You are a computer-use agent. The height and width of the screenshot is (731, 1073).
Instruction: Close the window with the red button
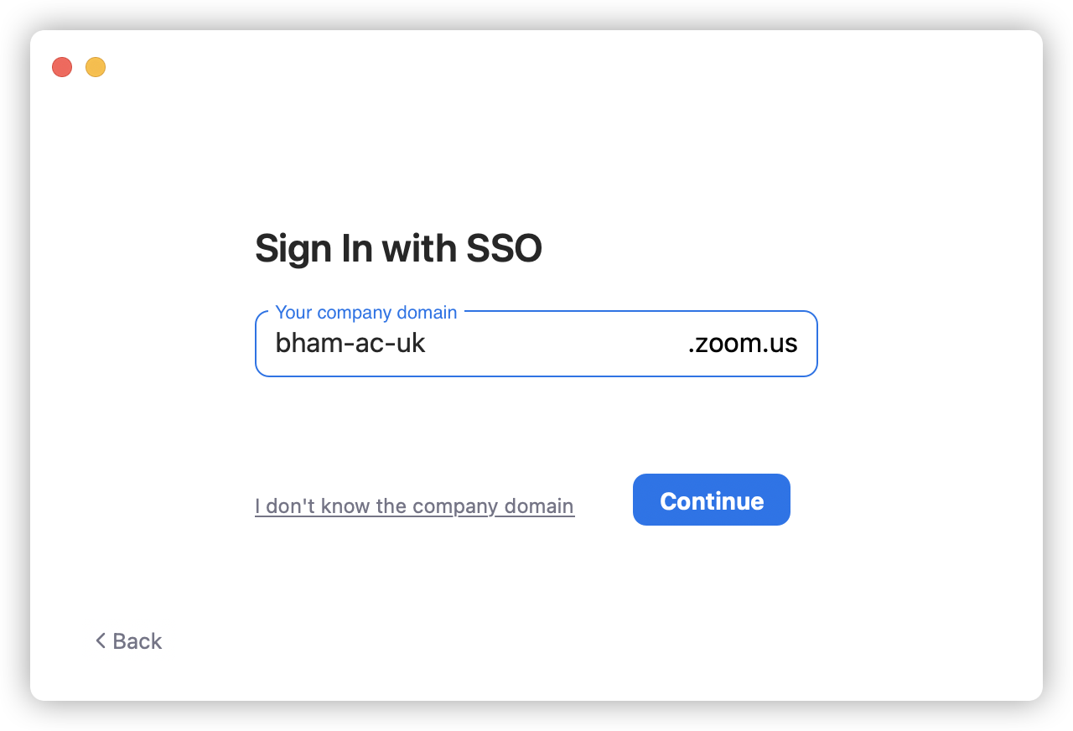(x=62, y=67)
